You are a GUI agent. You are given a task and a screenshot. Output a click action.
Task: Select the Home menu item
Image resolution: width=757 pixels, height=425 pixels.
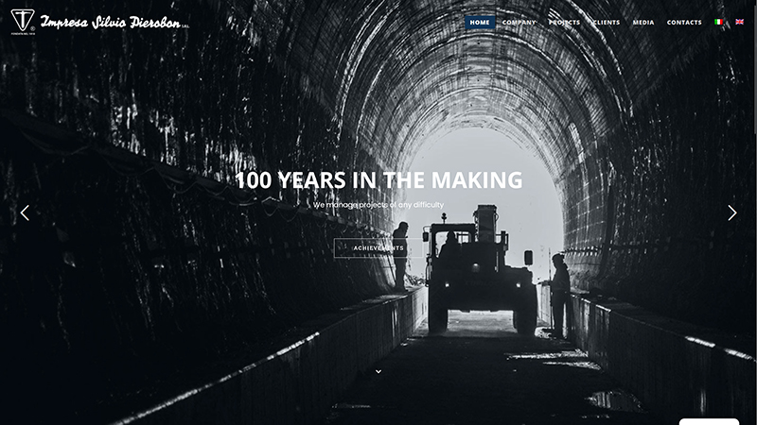pyautogui.click(x=480, y=22)
